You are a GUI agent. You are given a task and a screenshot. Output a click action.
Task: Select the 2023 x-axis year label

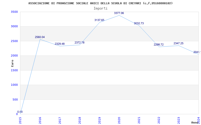[x=179, y=120]
